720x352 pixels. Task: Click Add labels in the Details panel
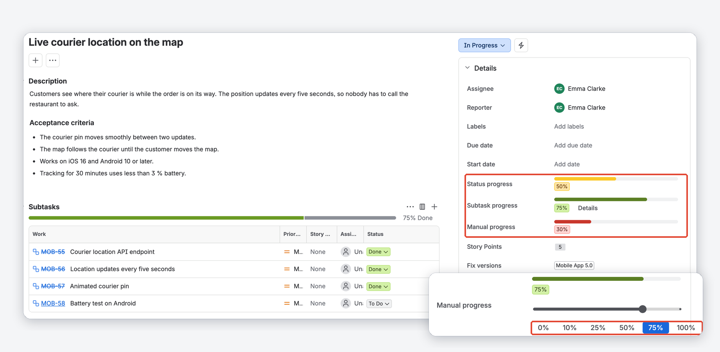click(x=569, y=126)
